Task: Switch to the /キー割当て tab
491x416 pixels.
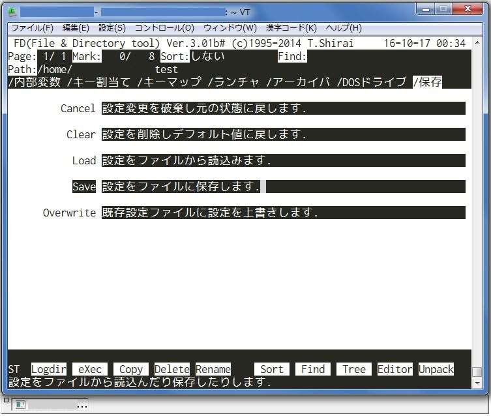Action: (98, 82)
